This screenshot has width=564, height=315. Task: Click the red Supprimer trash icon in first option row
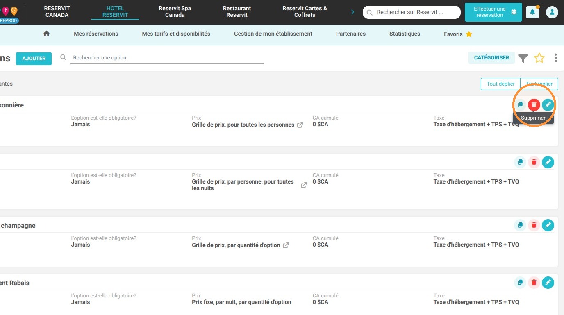click(534, 105)
